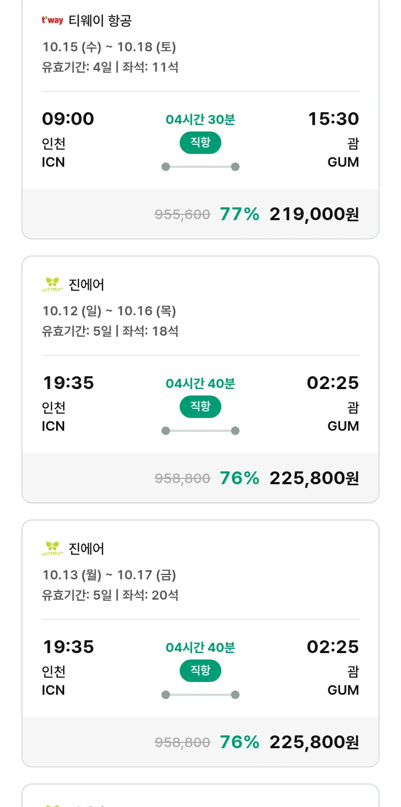
Task: Click route line under 04시간 30분 duration
Action: pyautogui.click(x=200, y=167)
